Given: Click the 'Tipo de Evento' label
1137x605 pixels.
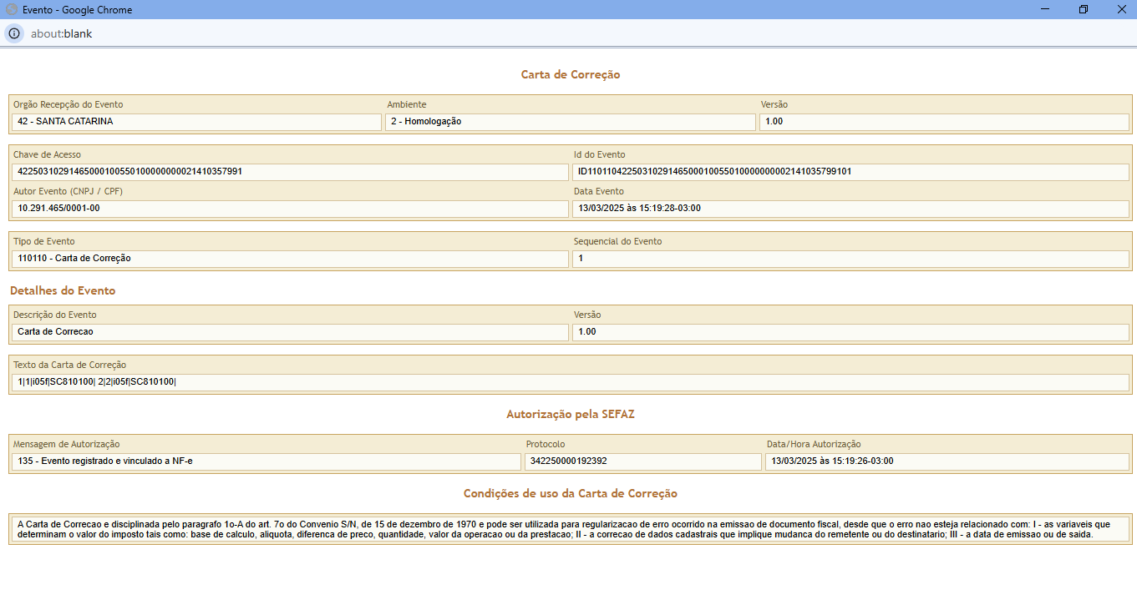Looking at the screenshot, I should pos(44,242).
